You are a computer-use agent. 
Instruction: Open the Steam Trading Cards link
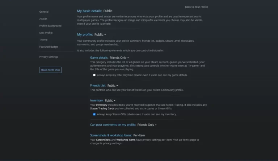click(x=102, y=109)
